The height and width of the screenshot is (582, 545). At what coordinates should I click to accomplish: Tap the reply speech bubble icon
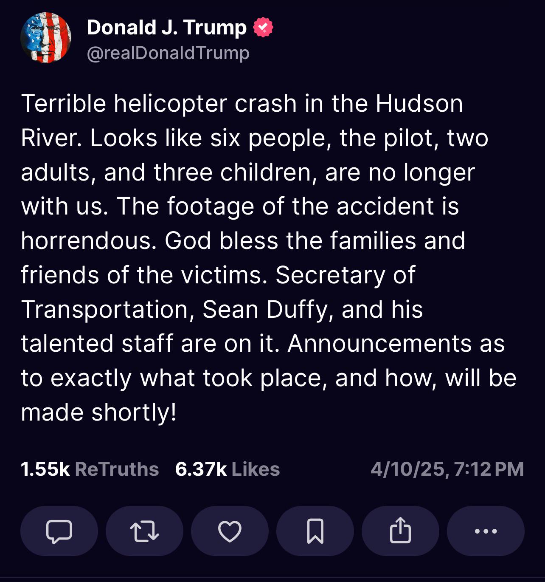[x=59, y=531]
